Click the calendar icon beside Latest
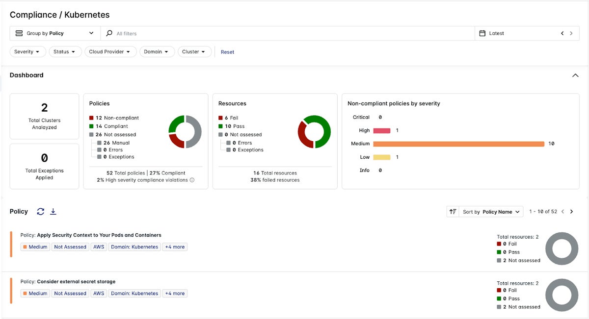Screen dimensions: 589x319 tap(482, 33)
